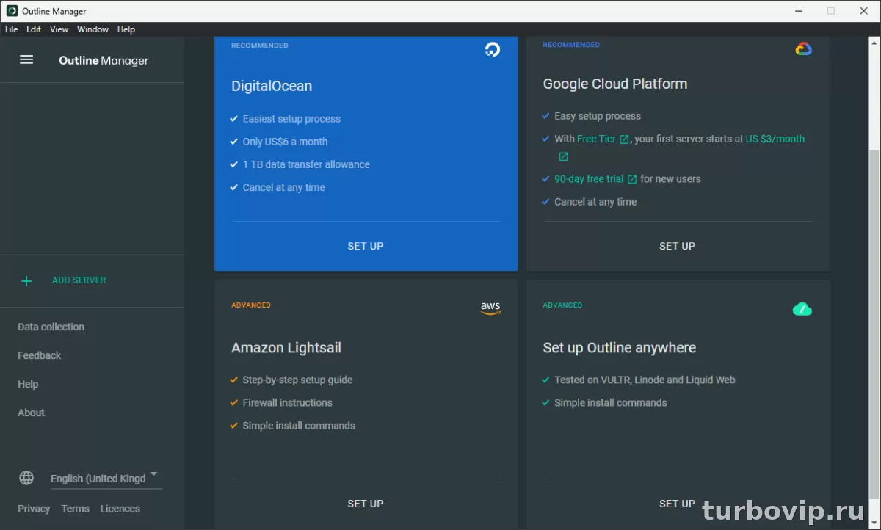881x530 pixels.
Task: Click 'Step-by-step setup guide' text
Action: coord(297,380)
